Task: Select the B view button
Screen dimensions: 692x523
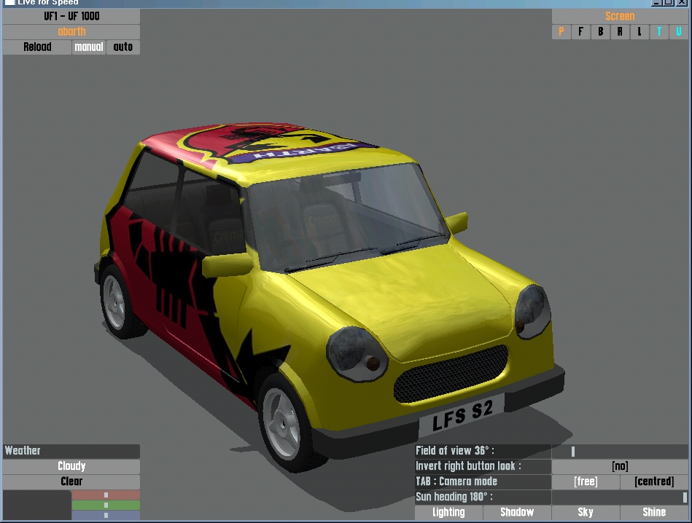Action: point(600,32)
